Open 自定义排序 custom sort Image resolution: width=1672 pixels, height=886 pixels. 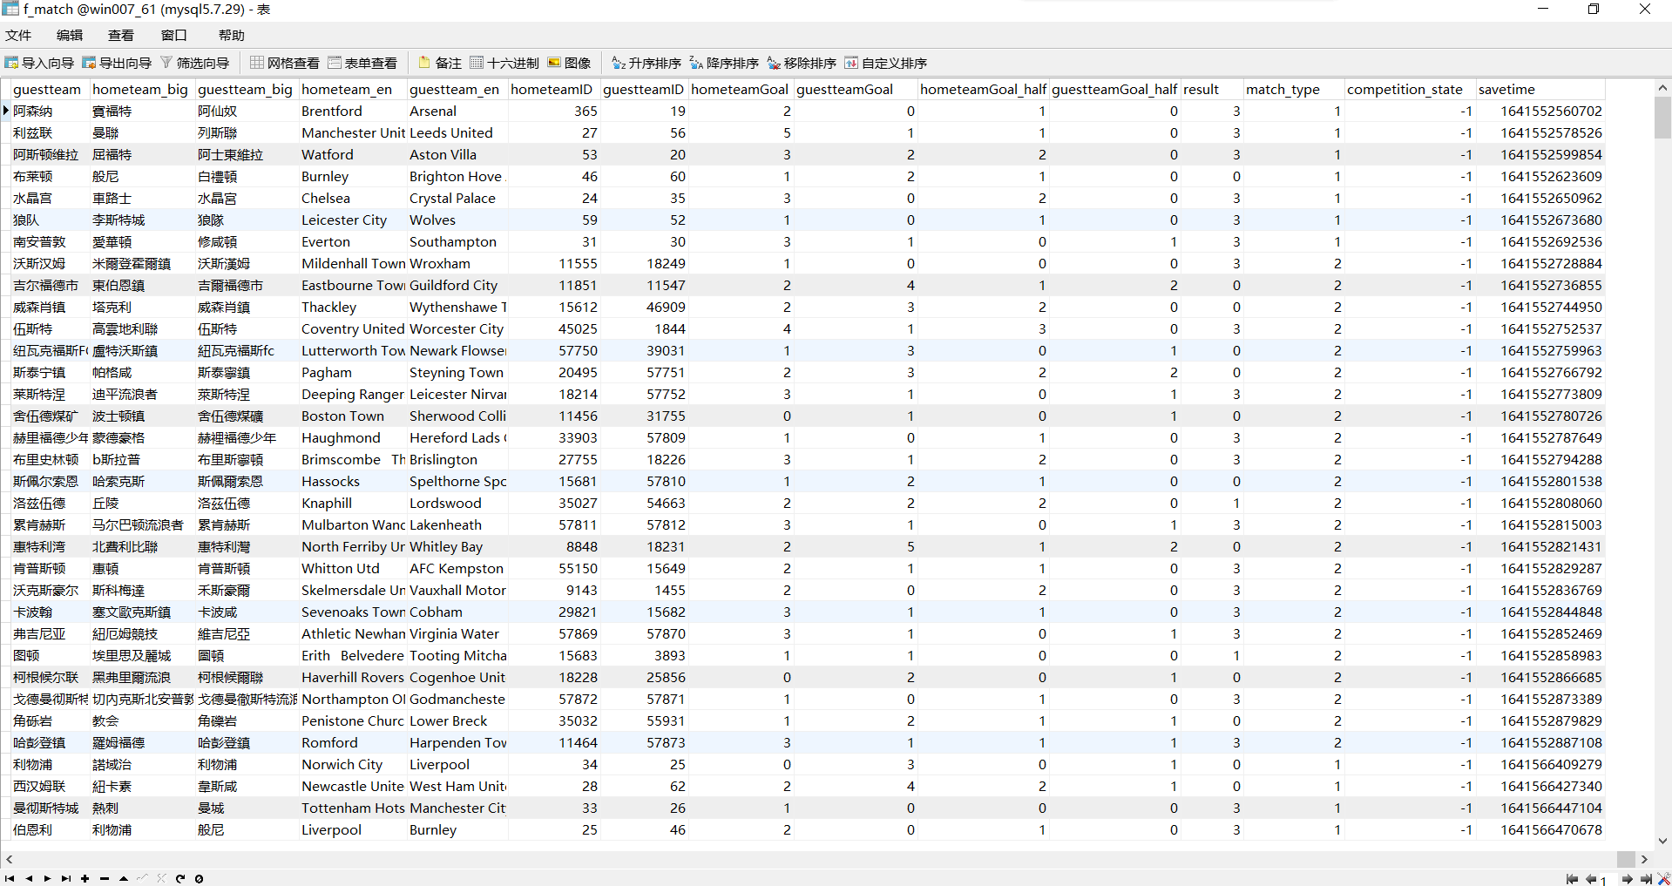coord(886,63)
